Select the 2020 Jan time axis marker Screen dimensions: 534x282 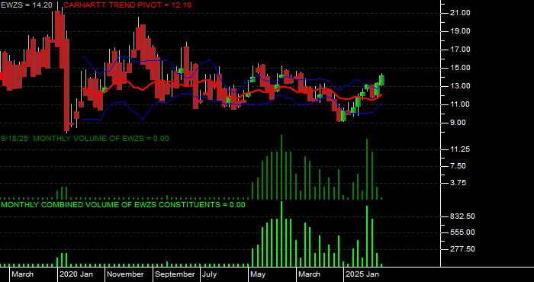76,274
